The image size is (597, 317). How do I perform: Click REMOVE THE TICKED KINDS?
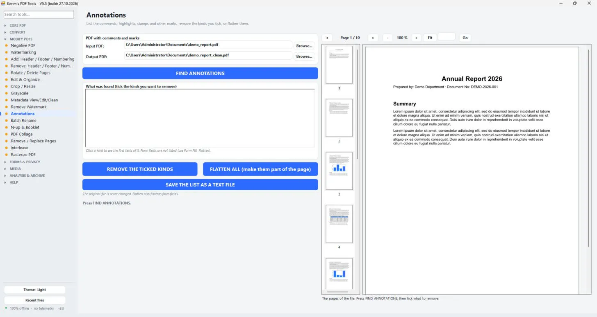[x=140, y=169]
